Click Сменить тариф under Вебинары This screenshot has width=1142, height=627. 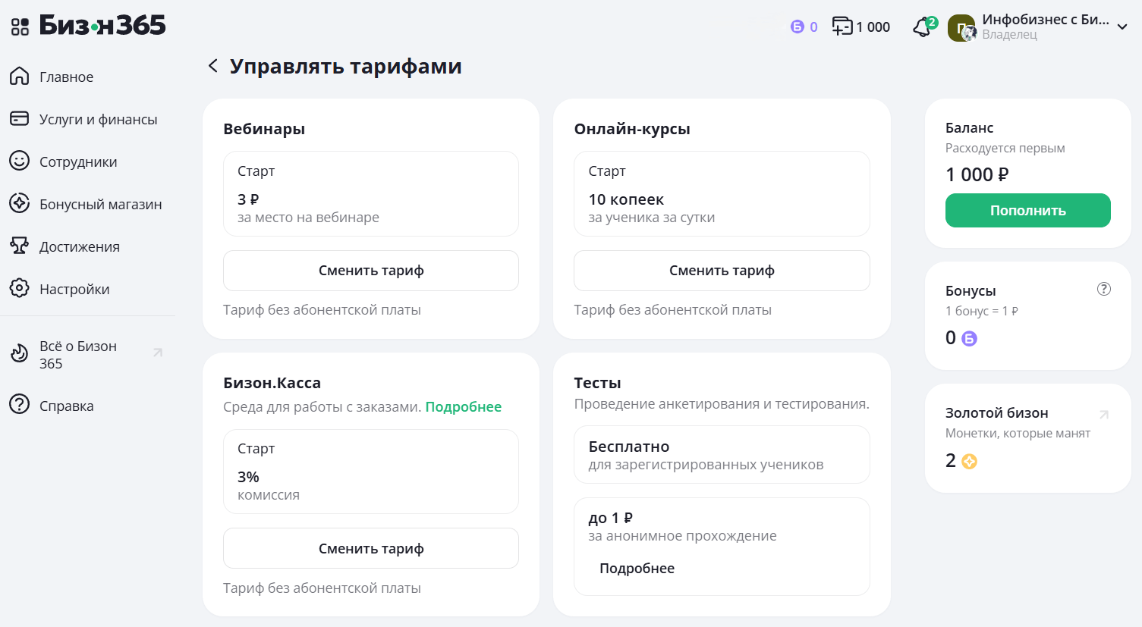pyautogui.click(x=371, y=271)
